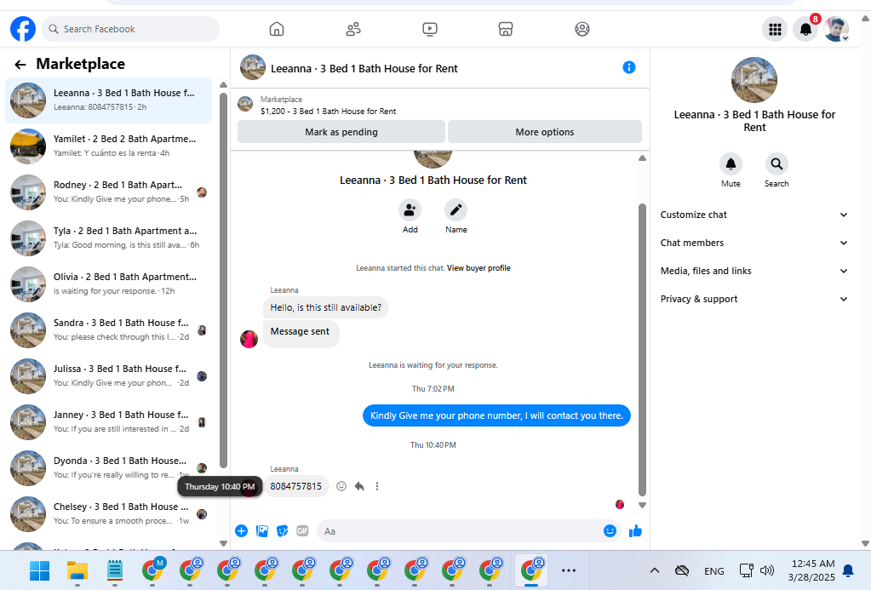Click More options button
Viewport: 871px width, 590px height.
544,132
